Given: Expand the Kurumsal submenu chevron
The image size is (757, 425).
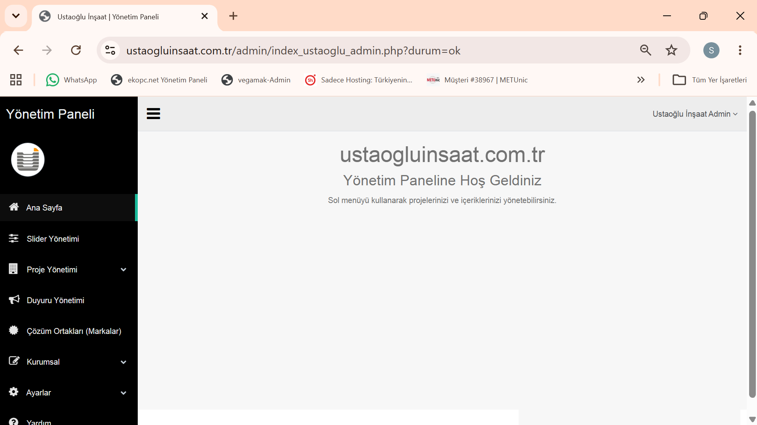Looking at the screenshot, I should pos(124,362).
